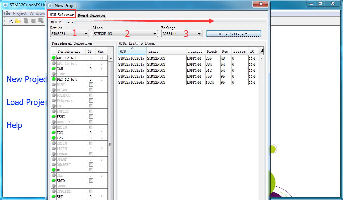Click the green indicator next to I2S
The width and height of the screenshot is (343, 200).
(54, 138)
